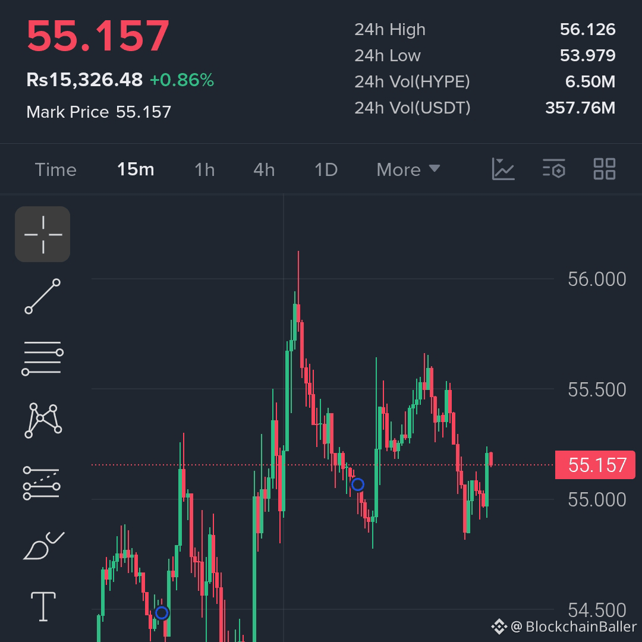This screenshot has width=642, height=642.
Task: Pick the XABCD pattern drawing tool
Action: [x=43, y=420]
